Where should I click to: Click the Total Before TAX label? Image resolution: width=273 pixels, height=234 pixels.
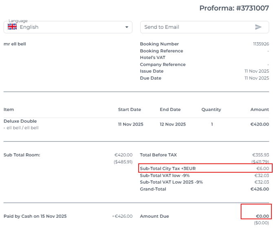pos(159,155)
